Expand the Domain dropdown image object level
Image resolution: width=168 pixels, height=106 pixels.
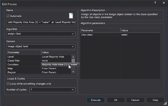tap(41, 47)
